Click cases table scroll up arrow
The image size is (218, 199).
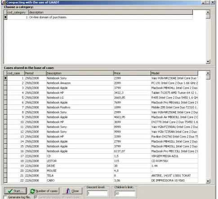[x=208, y=73]
